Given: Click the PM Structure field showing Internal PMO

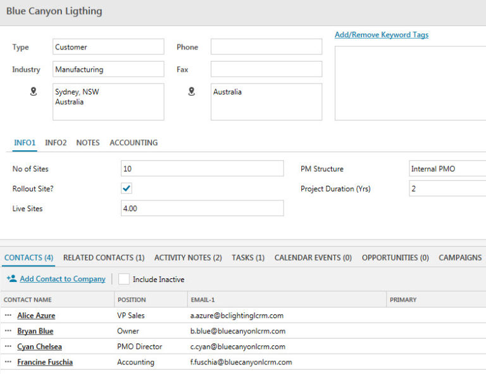Looking at the screenshot, I should (x=447, y=169).
